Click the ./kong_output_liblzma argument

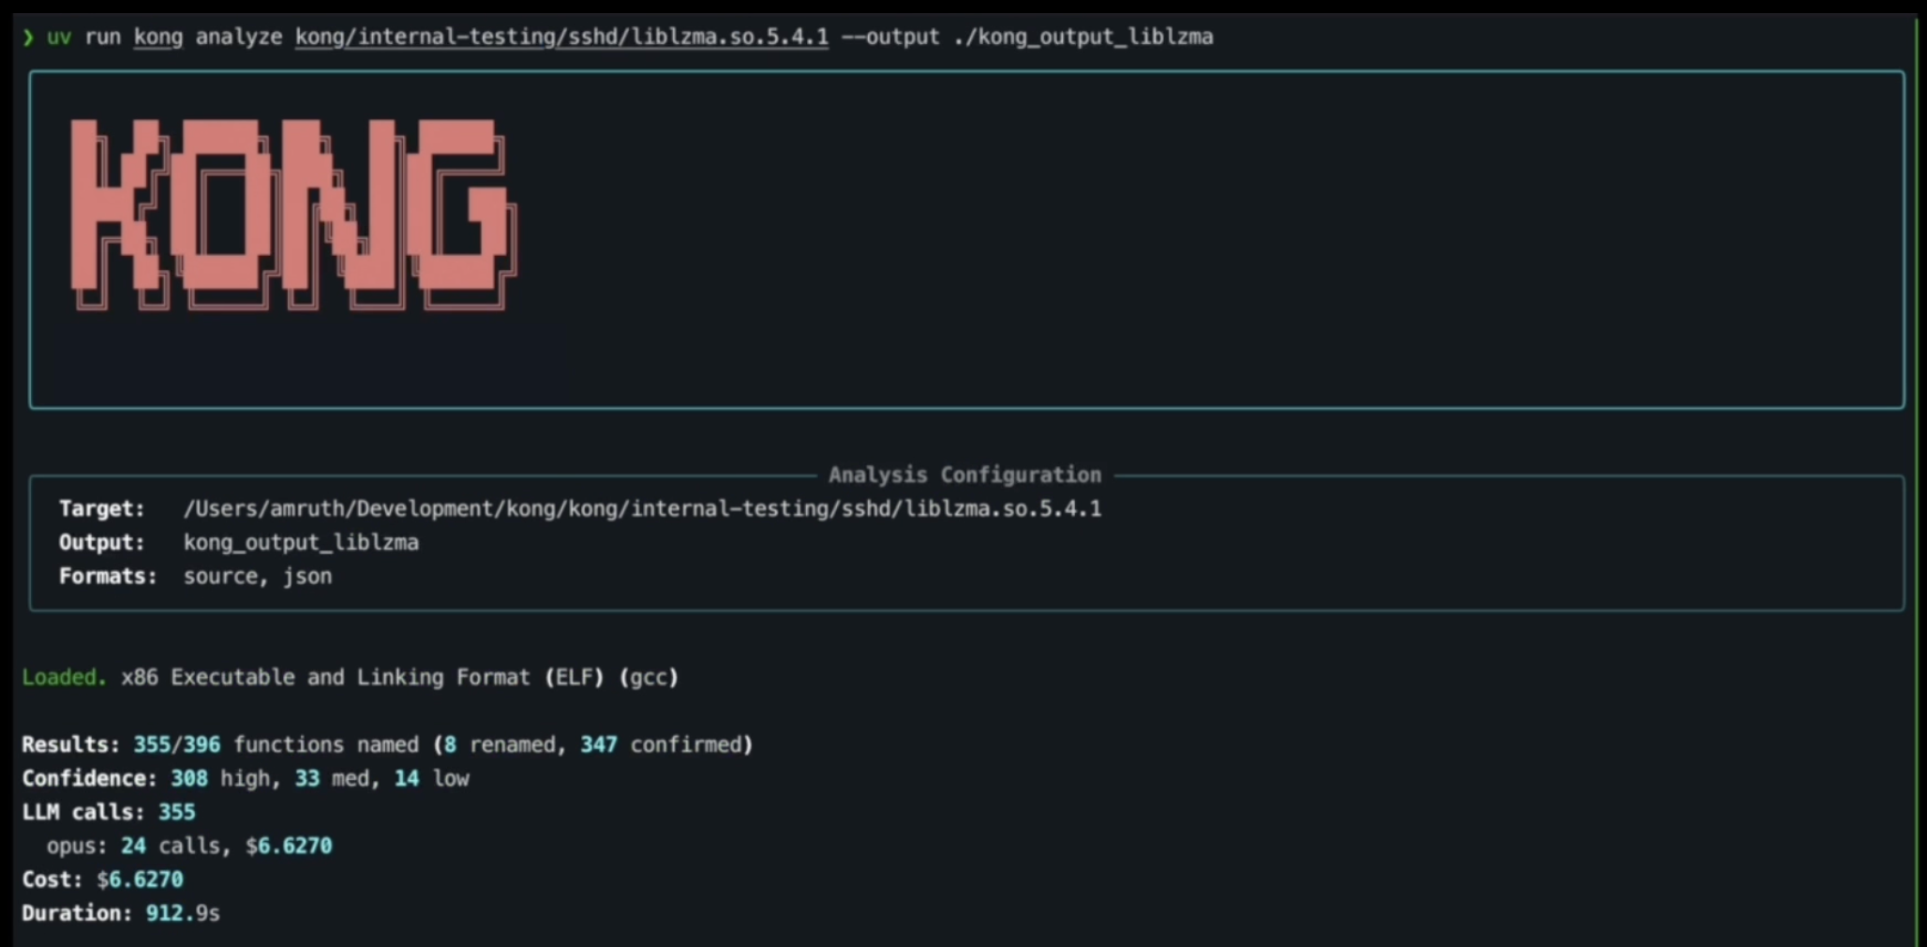pyautogui.click(x=1083, y=38)
